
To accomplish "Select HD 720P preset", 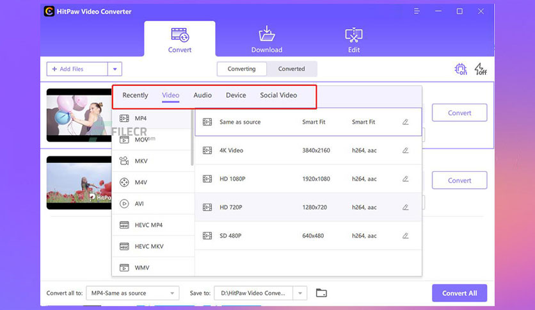I will tap(308, 208).
